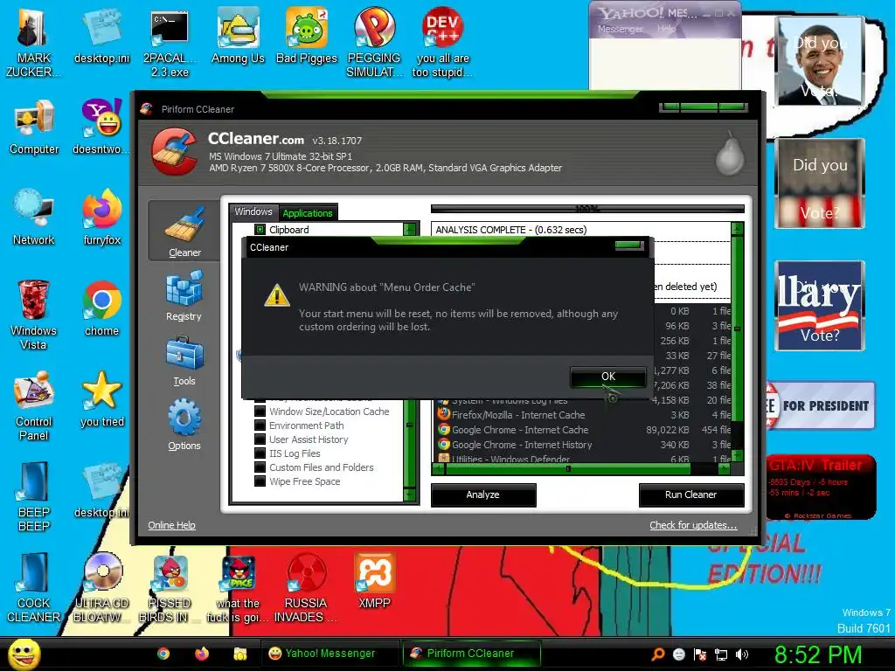This screenshot has width=895, height=671.
Task: Select the chome desktop icon
Action: (101, 308)
